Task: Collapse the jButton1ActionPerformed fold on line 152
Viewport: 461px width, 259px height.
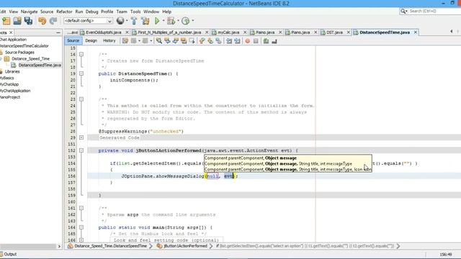Action: pos(81,150)
